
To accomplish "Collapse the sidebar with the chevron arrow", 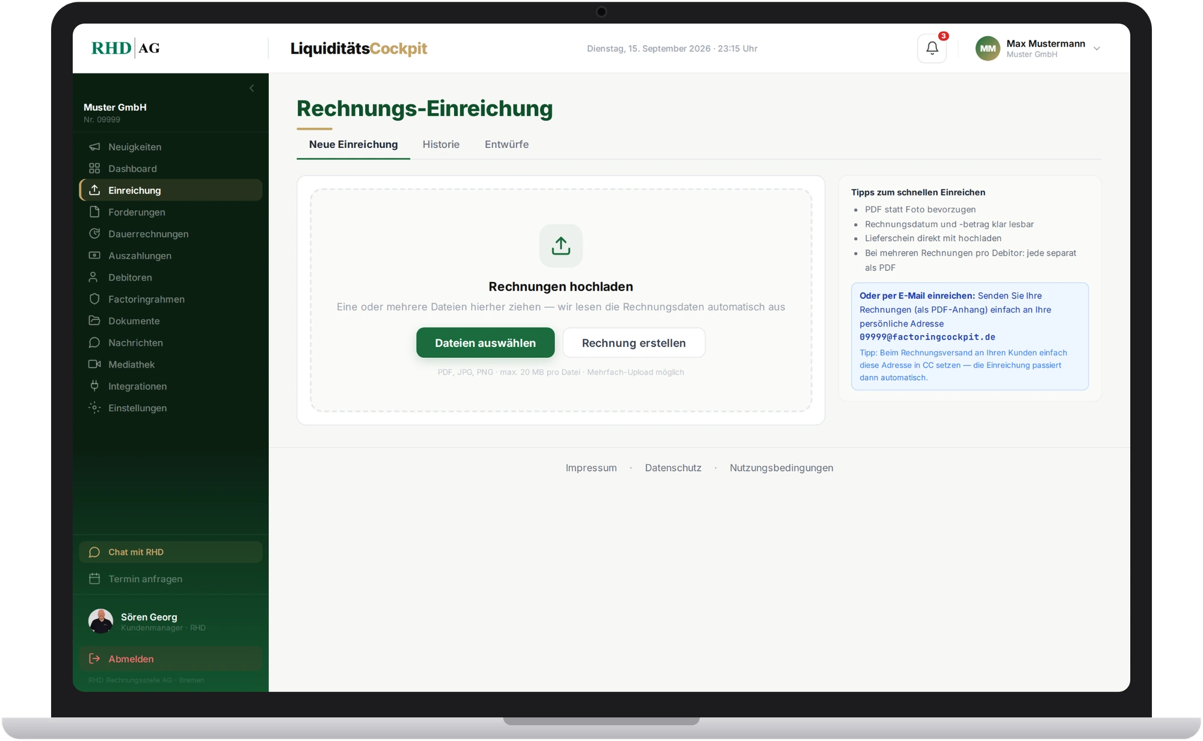I will [251, 88].
